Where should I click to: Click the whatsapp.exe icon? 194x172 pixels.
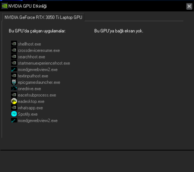coord(14,107)
